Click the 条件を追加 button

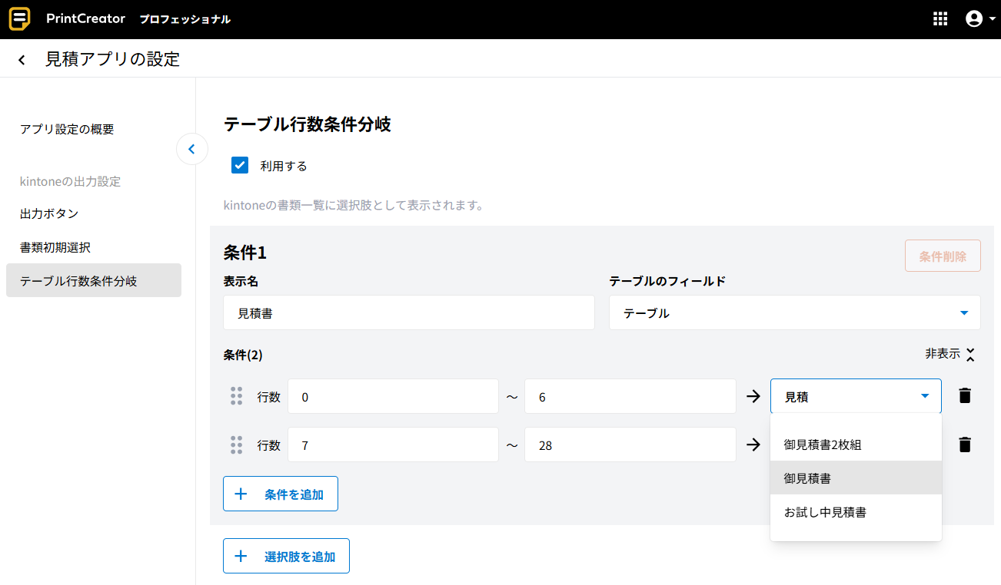281,494
